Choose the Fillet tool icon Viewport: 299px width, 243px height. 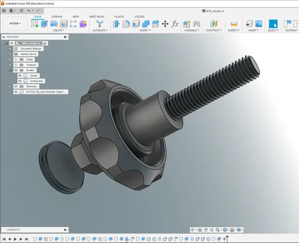point(126,24)
